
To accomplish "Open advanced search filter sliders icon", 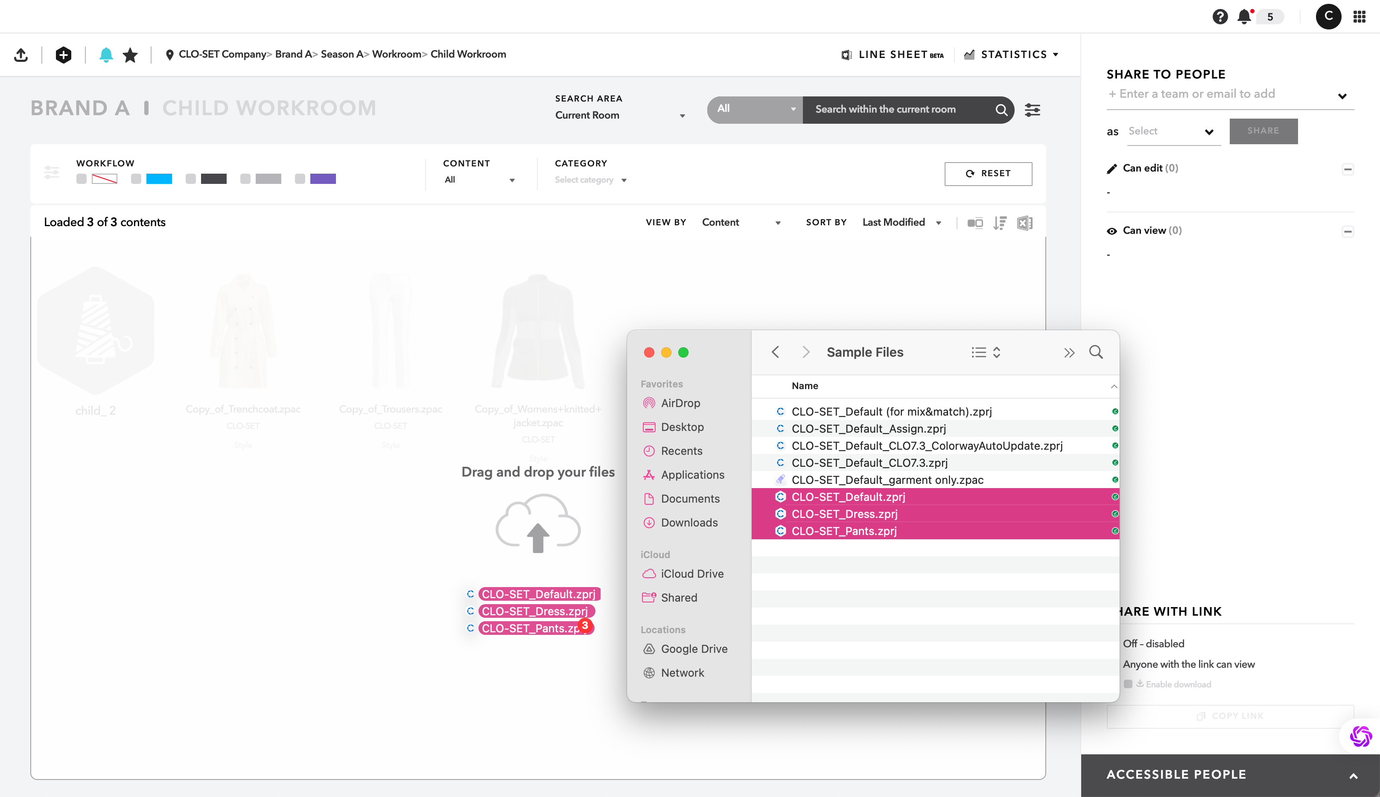I will point(1032,110).
